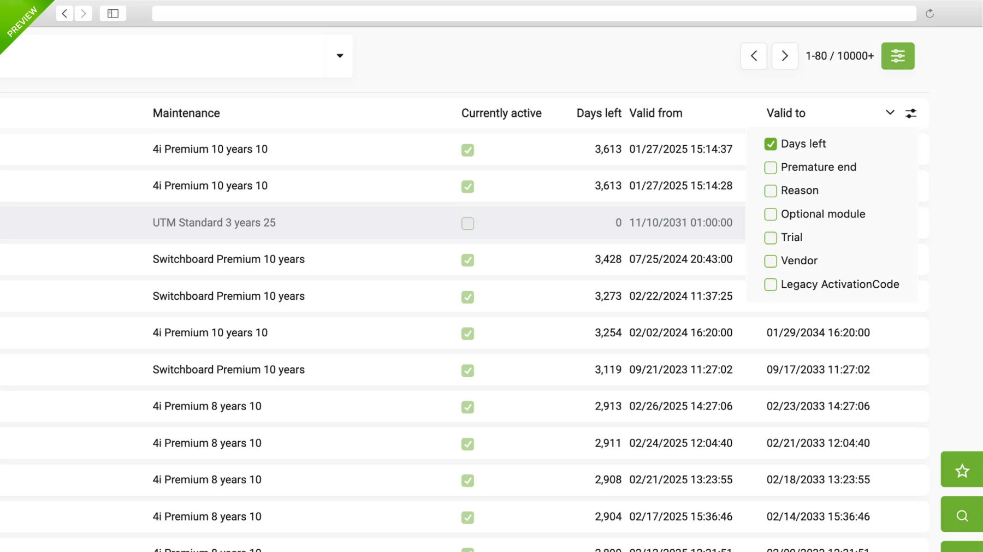Viewport: 983px width, 552px height.
Task: Go back with the browser back arrow
Action: tap(64, 14)
